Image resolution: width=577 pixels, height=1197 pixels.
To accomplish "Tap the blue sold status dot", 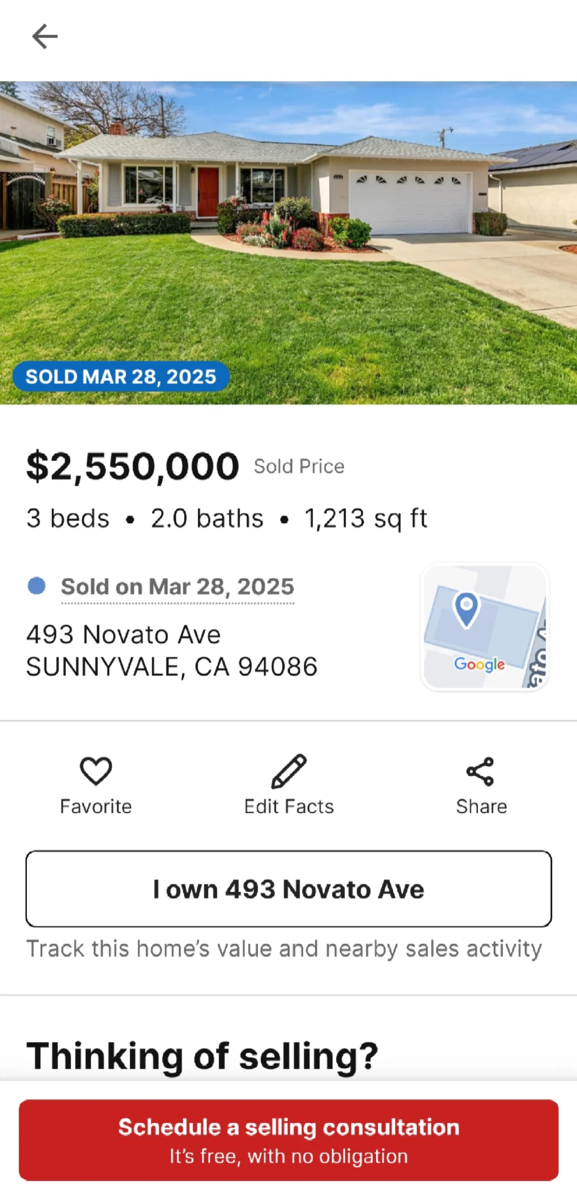I will point(36,586).
